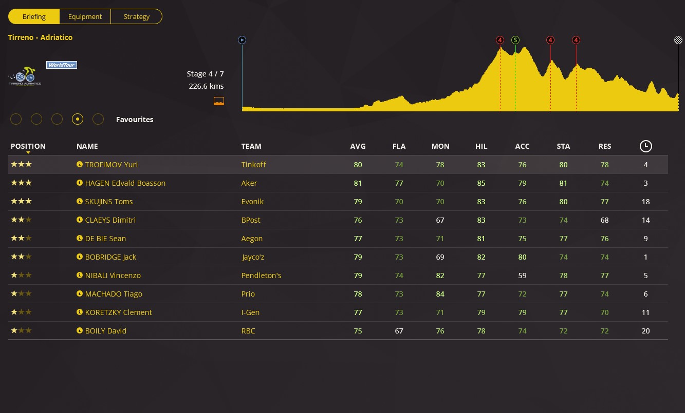
Task: Click the stage start marker on profile
Action: 242,40
